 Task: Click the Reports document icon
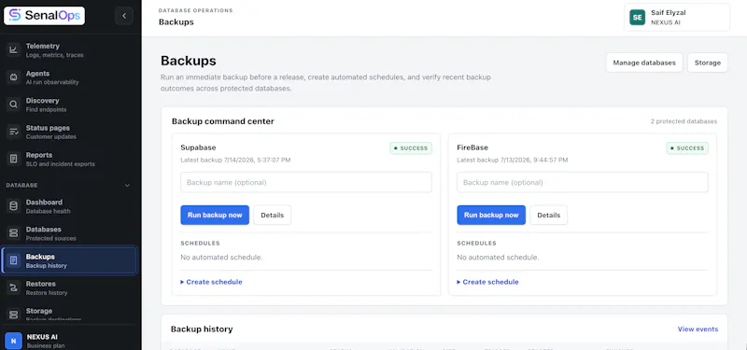[x=13, y=159]
